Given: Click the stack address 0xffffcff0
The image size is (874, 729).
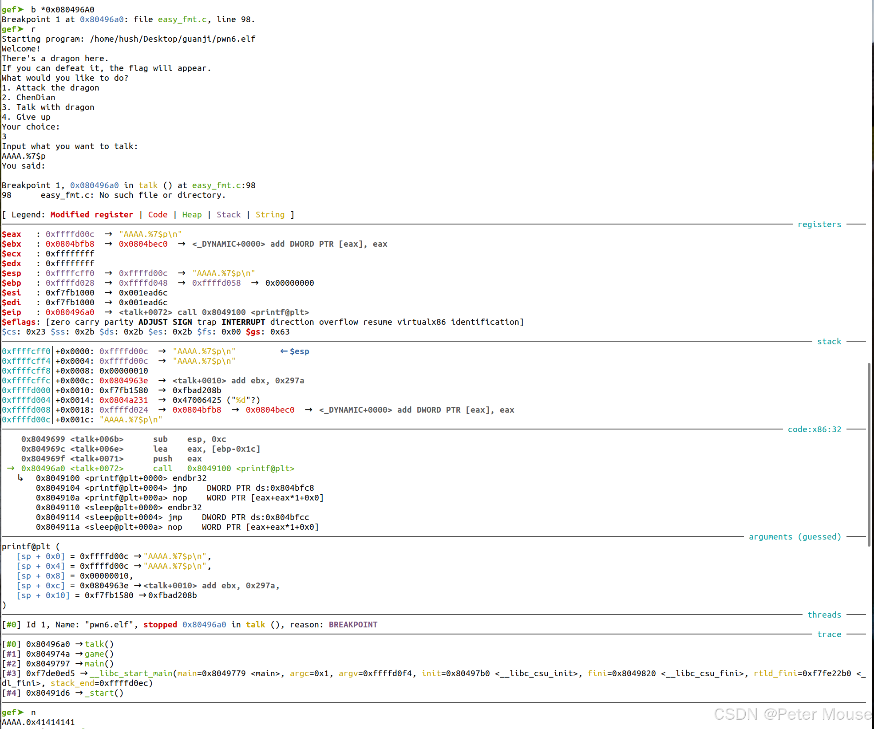Looking at the screenshot, I should click(26, 351).
